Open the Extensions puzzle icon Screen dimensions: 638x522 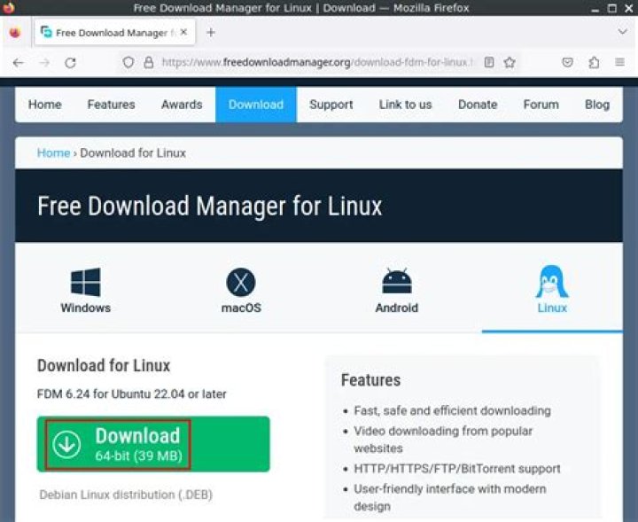(594, 62)
